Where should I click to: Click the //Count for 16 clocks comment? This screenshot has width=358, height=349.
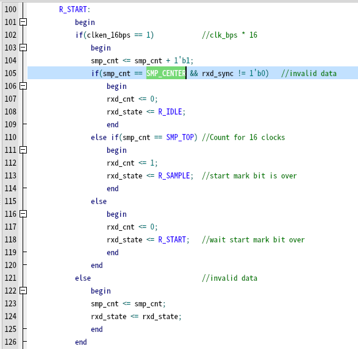click(243, 138)
